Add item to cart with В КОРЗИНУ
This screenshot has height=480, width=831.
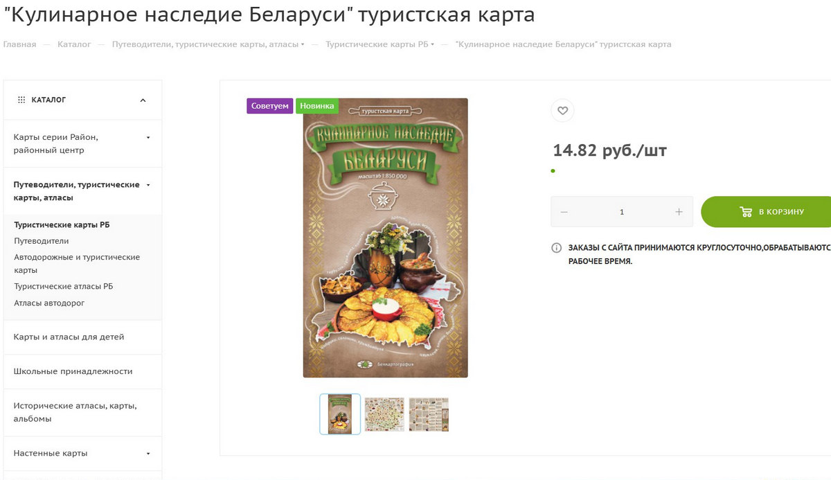coord(766,212)
